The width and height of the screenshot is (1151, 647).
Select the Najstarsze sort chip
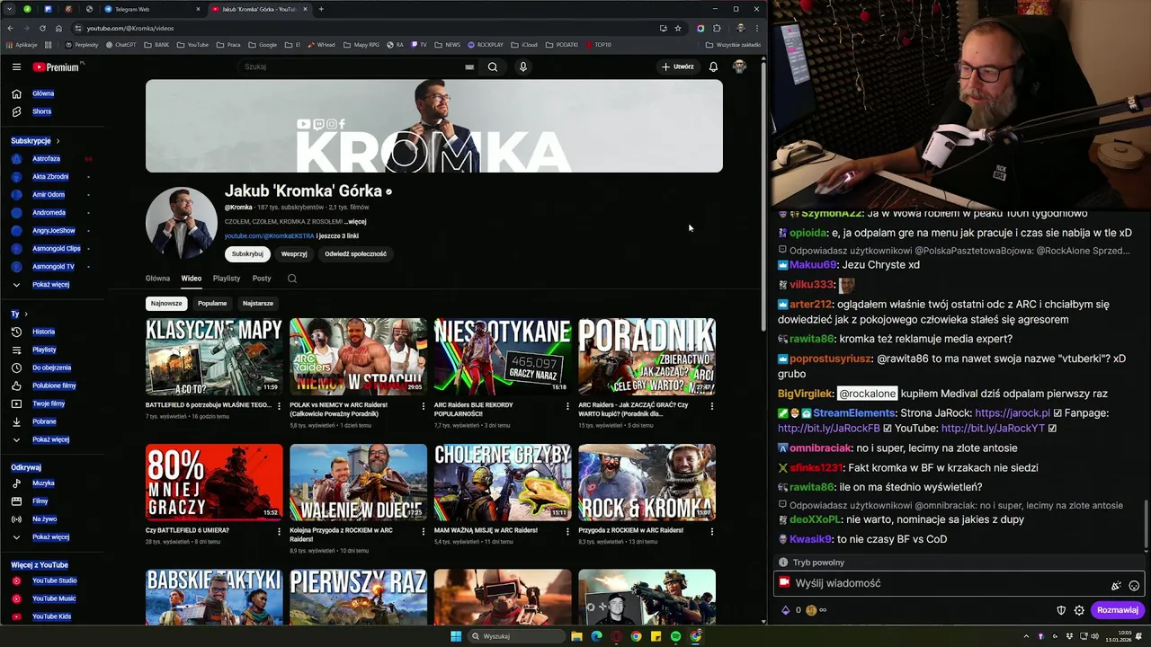pyautogui.click(x=258, y=303)
